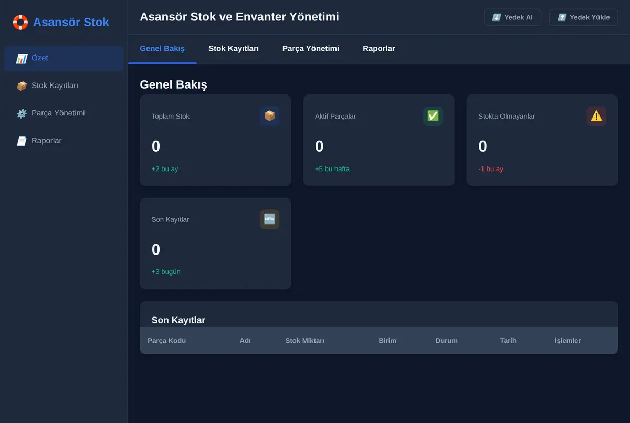Click the Stok Kayıtları box icon

pos(22,86)
